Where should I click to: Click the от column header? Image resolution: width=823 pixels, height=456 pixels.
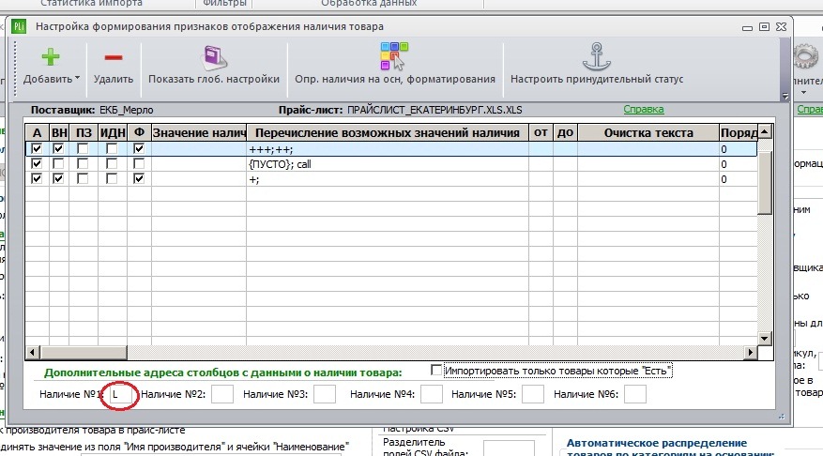(x=541, y=132)
